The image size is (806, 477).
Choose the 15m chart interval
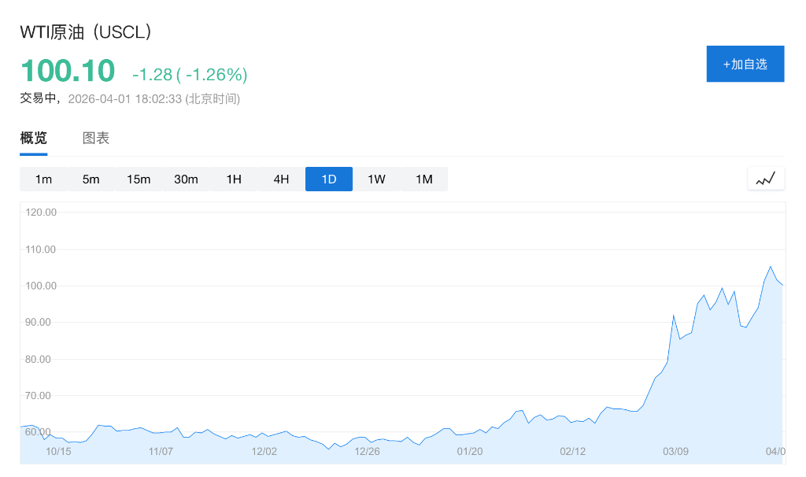139,179
